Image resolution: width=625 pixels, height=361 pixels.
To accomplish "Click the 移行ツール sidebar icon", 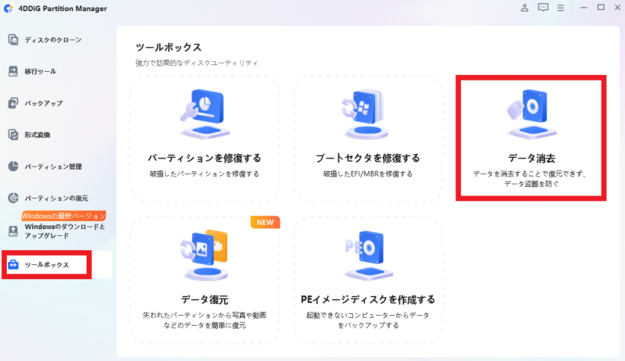I will [13, 72].
